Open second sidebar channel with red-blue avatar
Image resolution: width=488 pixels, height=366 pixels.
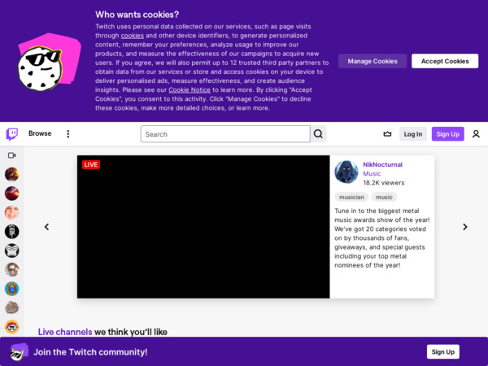[12, 194]
